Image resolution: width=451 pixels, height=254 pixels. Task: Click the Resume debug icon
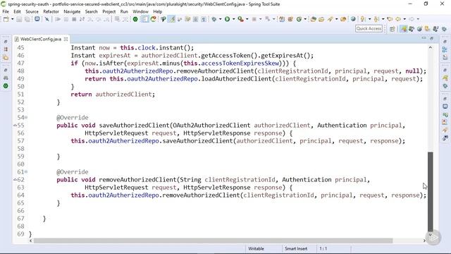pos(58,19)
